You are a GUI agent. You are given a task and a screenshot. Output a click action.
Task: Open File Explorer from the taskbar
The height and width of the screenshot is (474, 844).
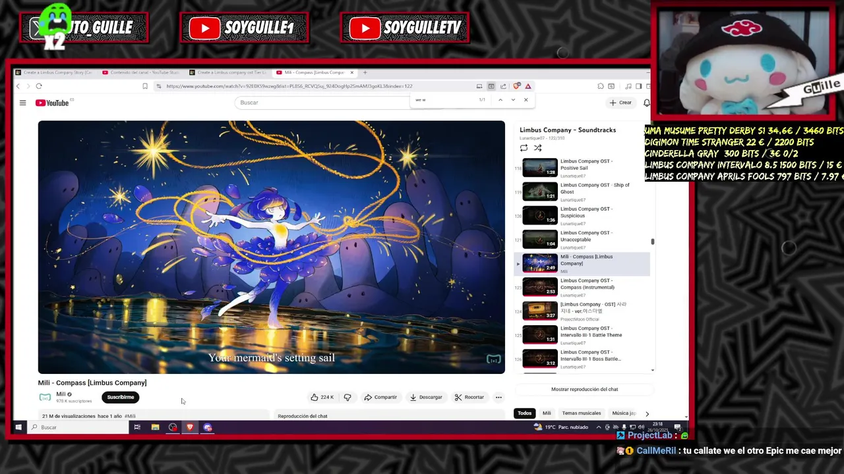click(x=155, y=427)
